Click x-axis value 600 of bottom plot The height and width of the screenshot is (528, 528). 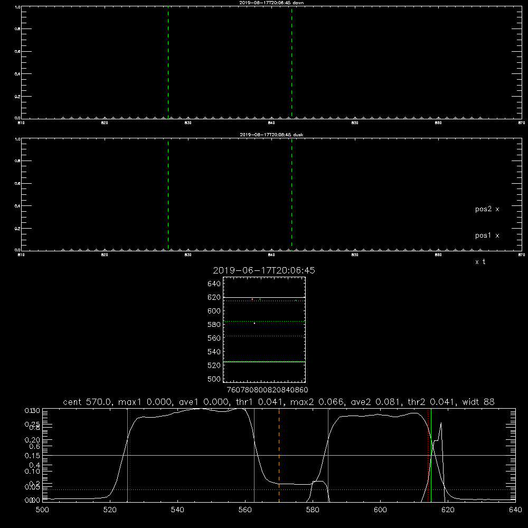[x=380, y=510]
